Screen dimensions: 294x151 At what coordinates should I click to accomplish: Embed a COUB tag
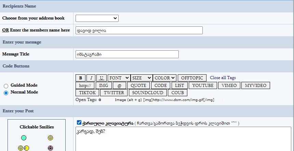pyautogui.click(x=177, y=92)
